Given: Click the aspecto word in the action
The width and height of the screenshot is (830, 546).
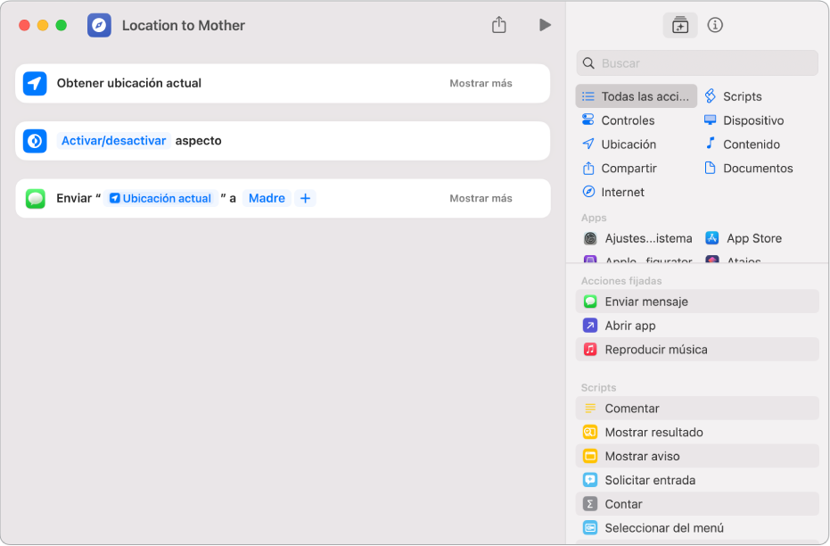Looking at the screenshot, I should click(198, 141).
